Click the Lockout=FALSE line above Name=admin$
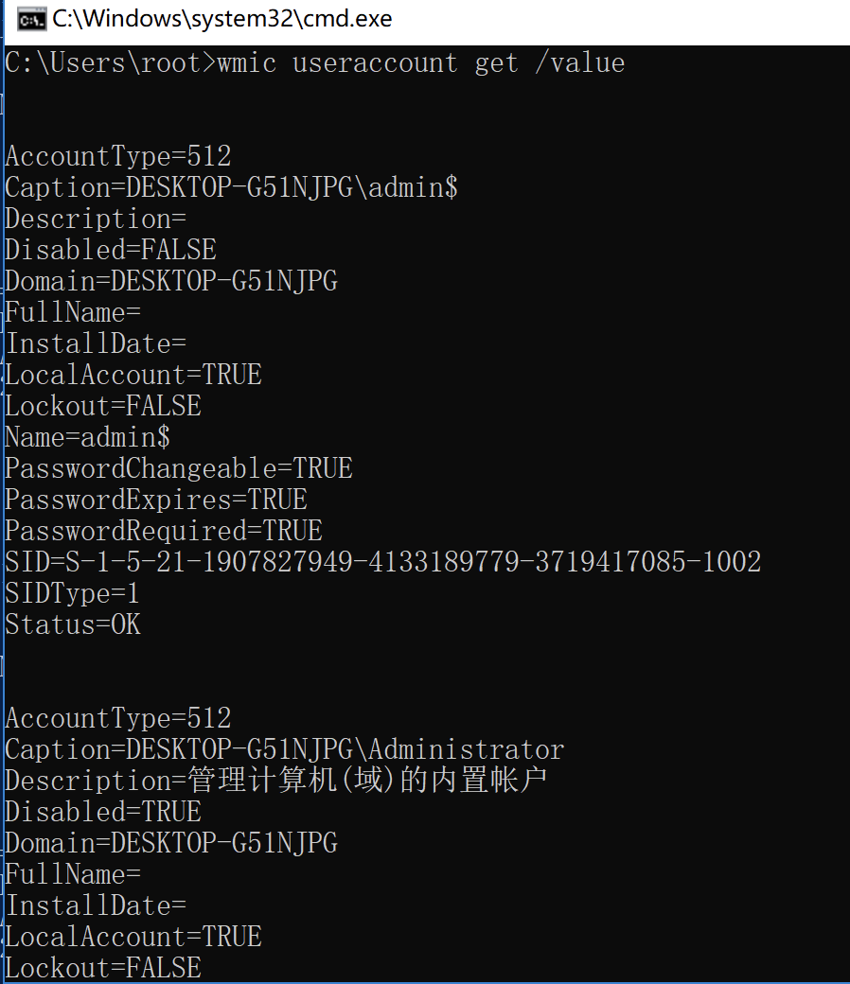This screenshot has width=850, height=984. pyautogui.click(x=102, y=406)
